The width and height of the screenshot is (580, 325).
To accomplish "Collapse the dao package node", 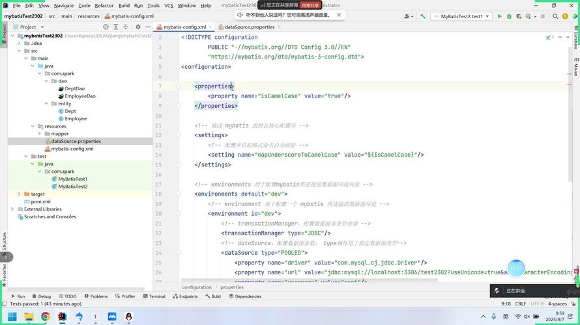I will [46, 81].
